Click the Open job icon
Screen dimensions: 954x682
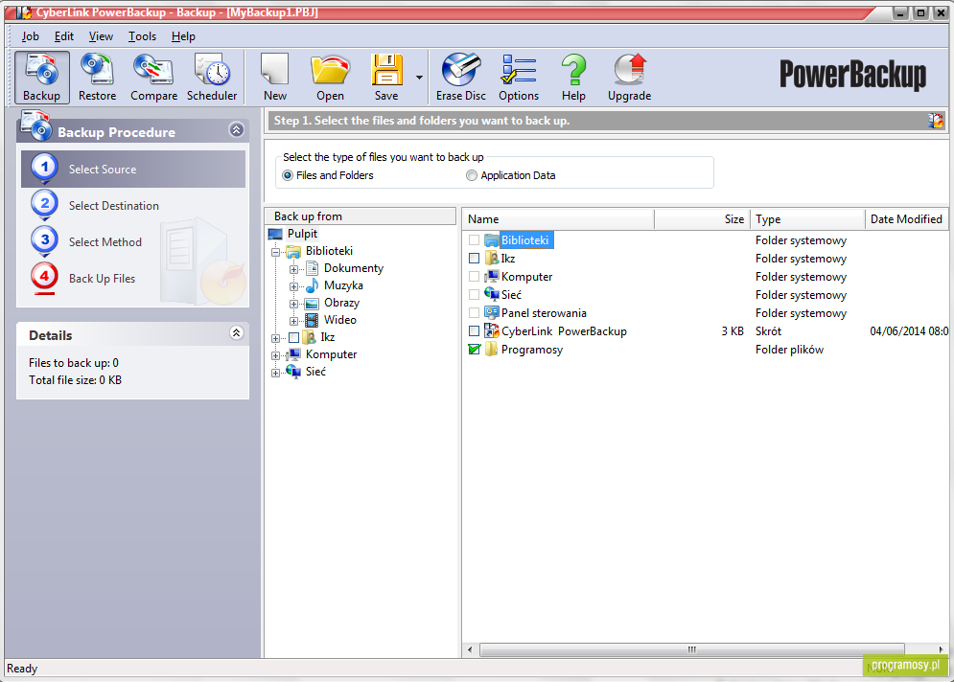pyautogui.click(x=331, y=78)
